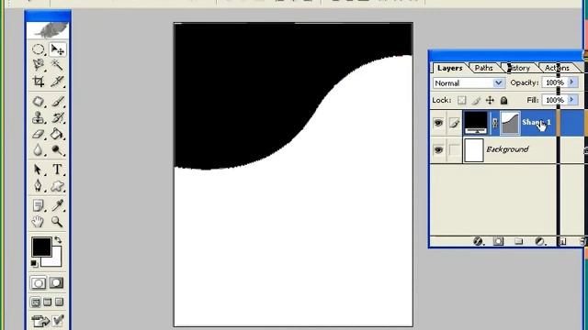The height and width of the screenshot is (330, 588).
Task: Select the Clone Stamp tool
Action: pyautogui.click(x=38, y=117)
